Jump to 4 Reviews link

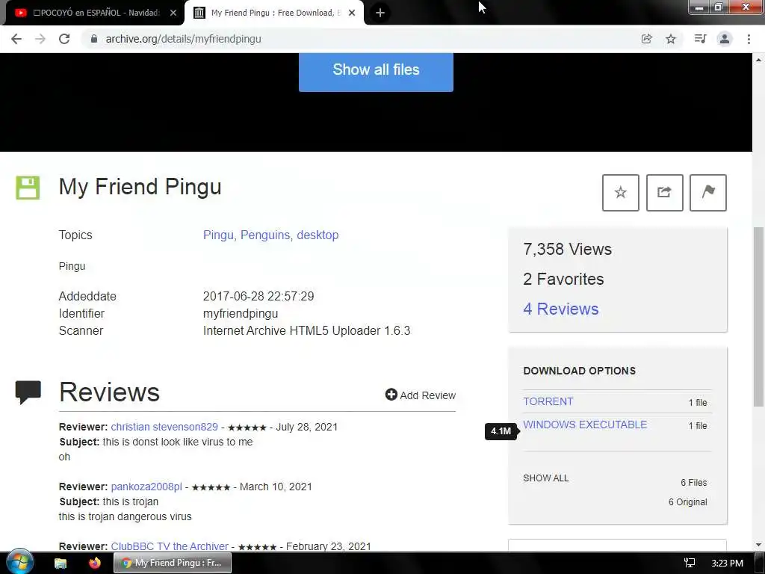pos(560,309)
